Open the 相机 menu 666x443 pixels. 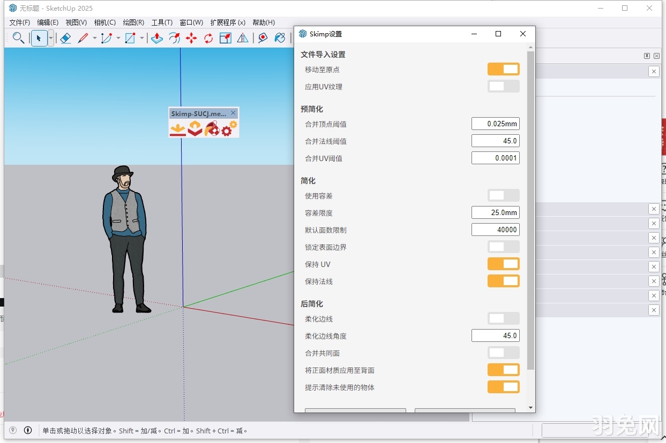pos(105,22)
